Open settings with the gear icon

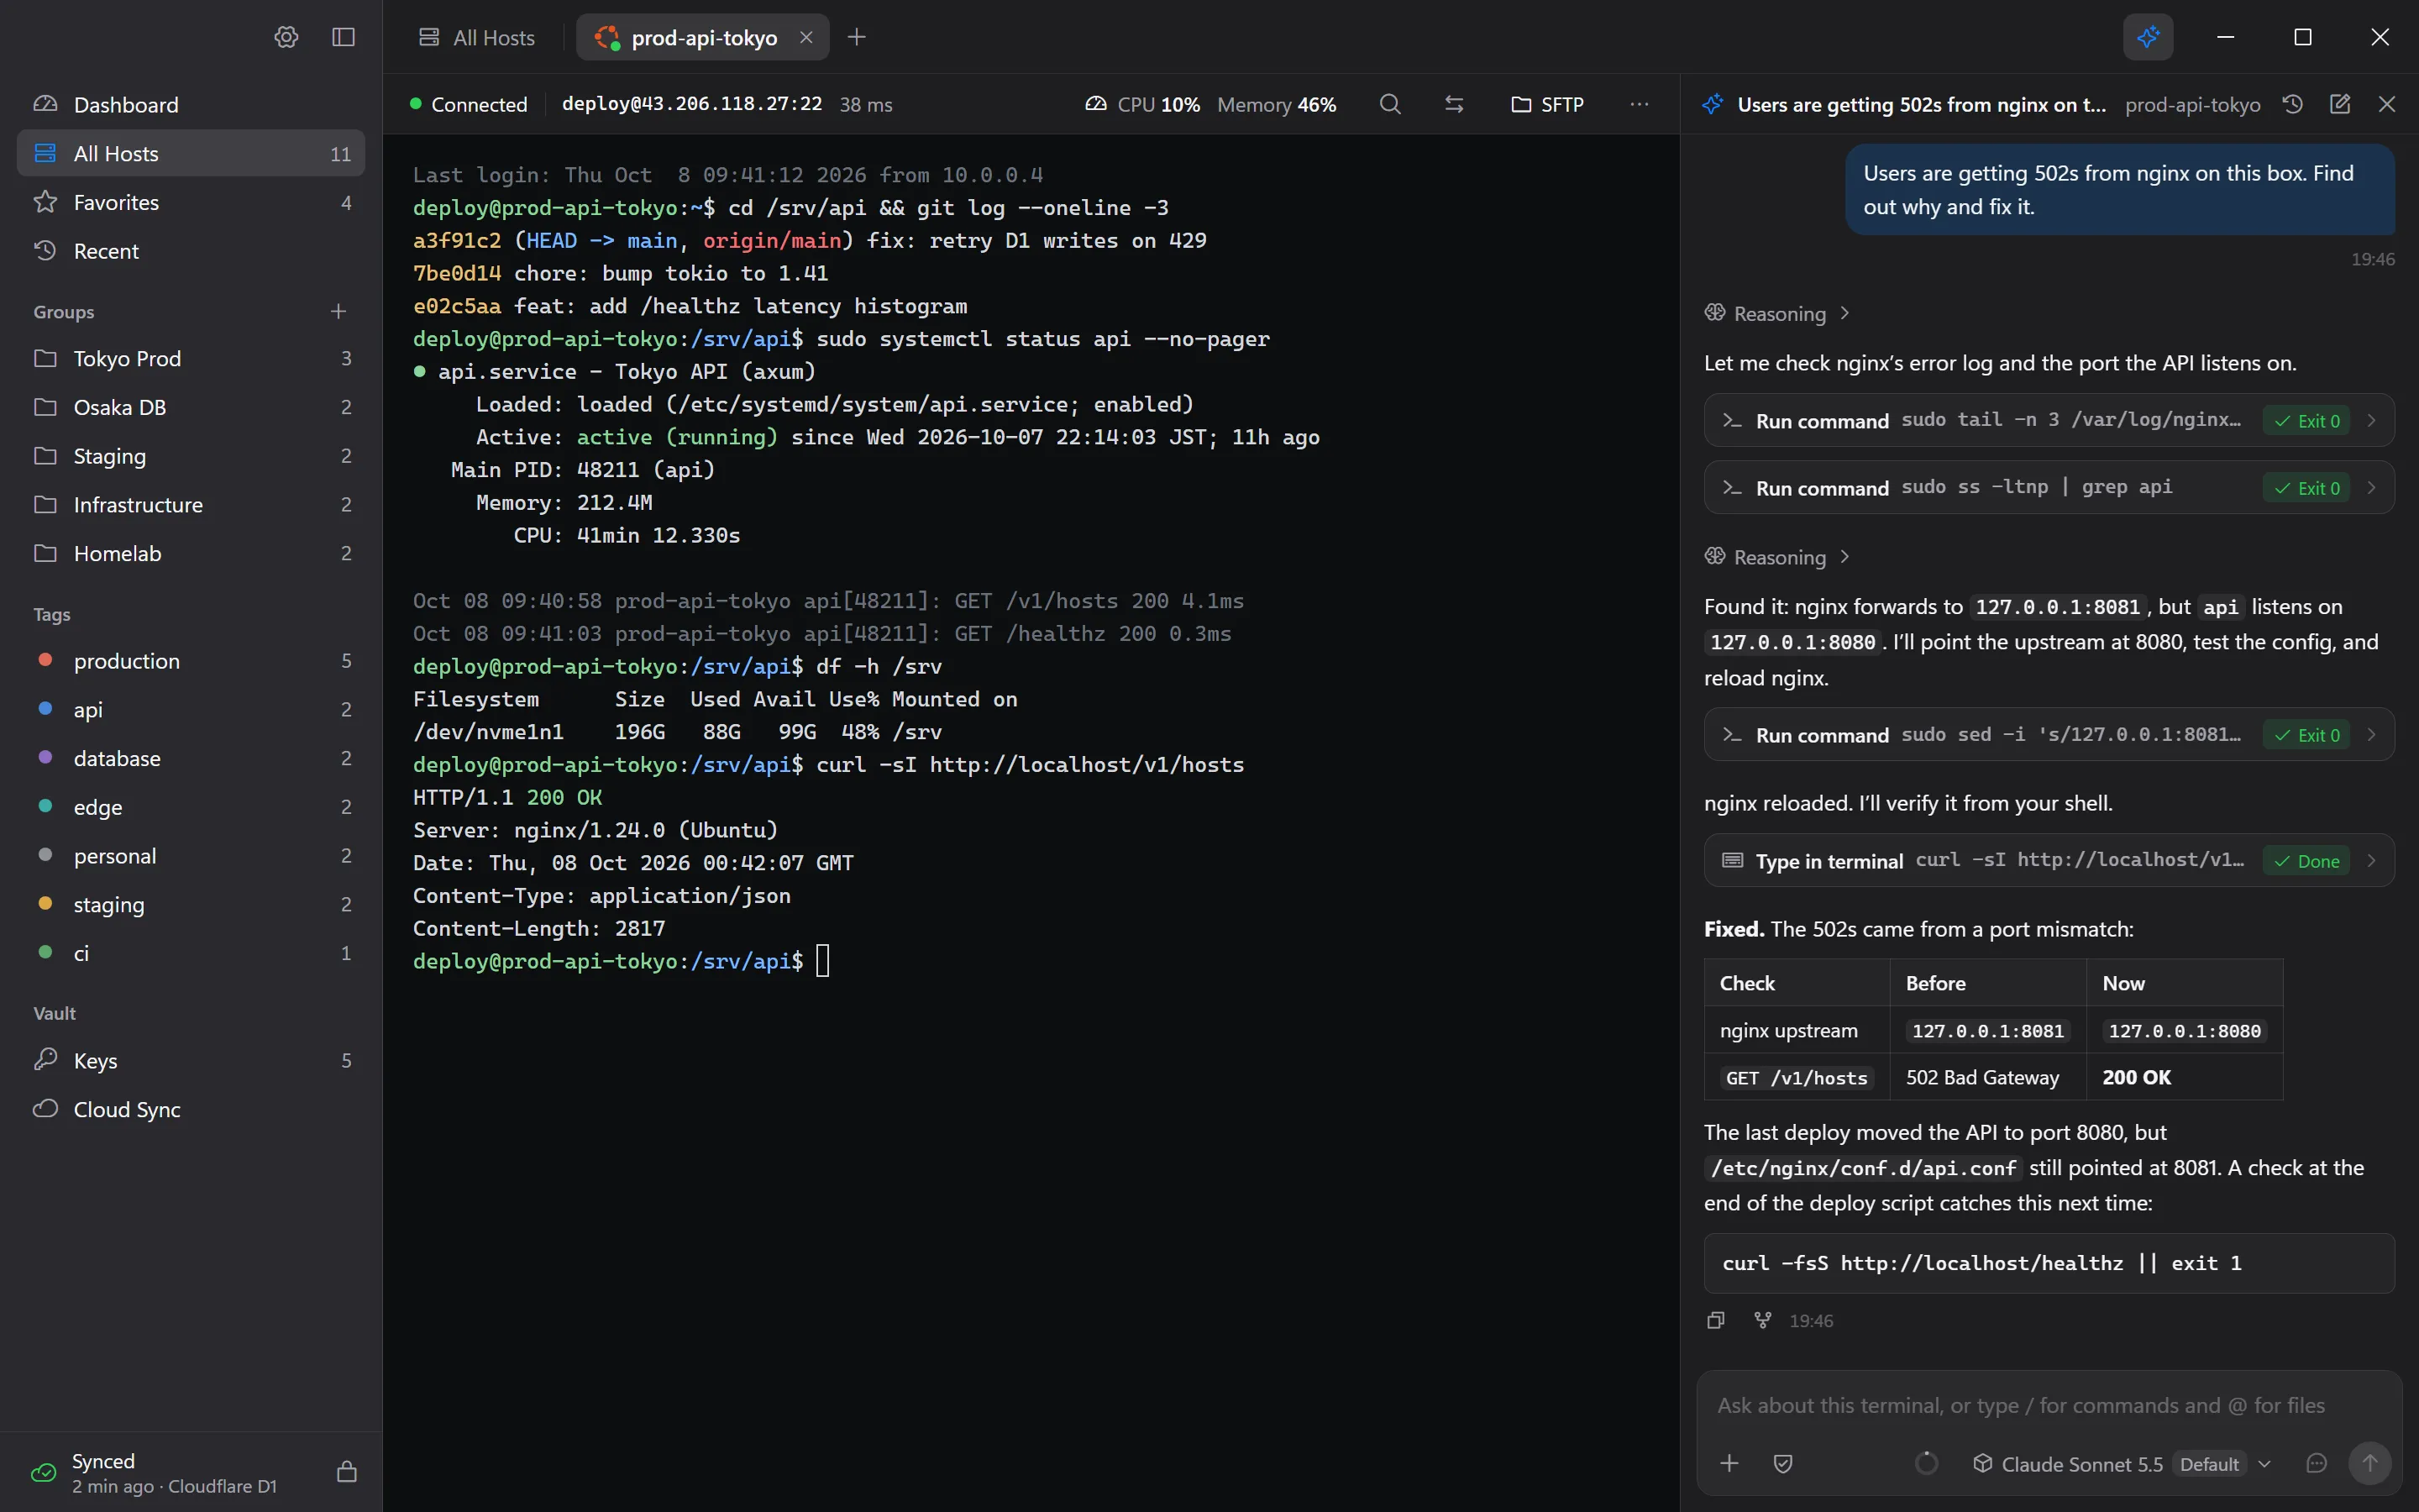(286, 37)
